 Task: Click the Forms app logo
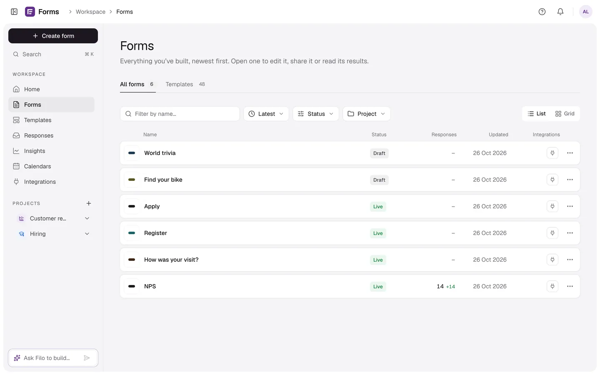(30, 12)
